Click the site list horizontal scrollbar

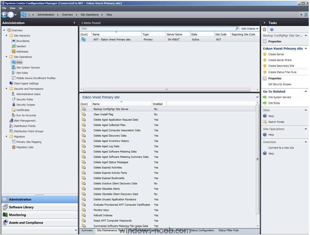(x=167, y=90)
